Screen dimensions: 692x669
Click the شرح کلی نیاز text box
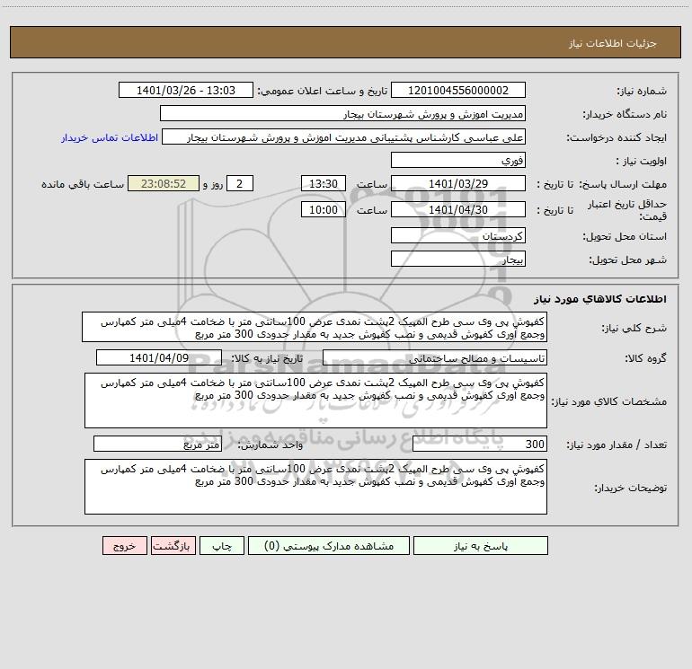(315, 327)
